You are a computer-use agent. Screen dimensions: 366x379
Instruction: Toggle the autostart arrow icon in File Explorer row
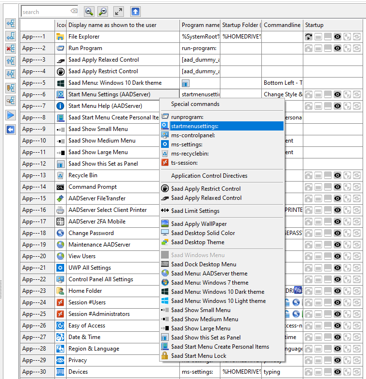[x=309, y=37]
